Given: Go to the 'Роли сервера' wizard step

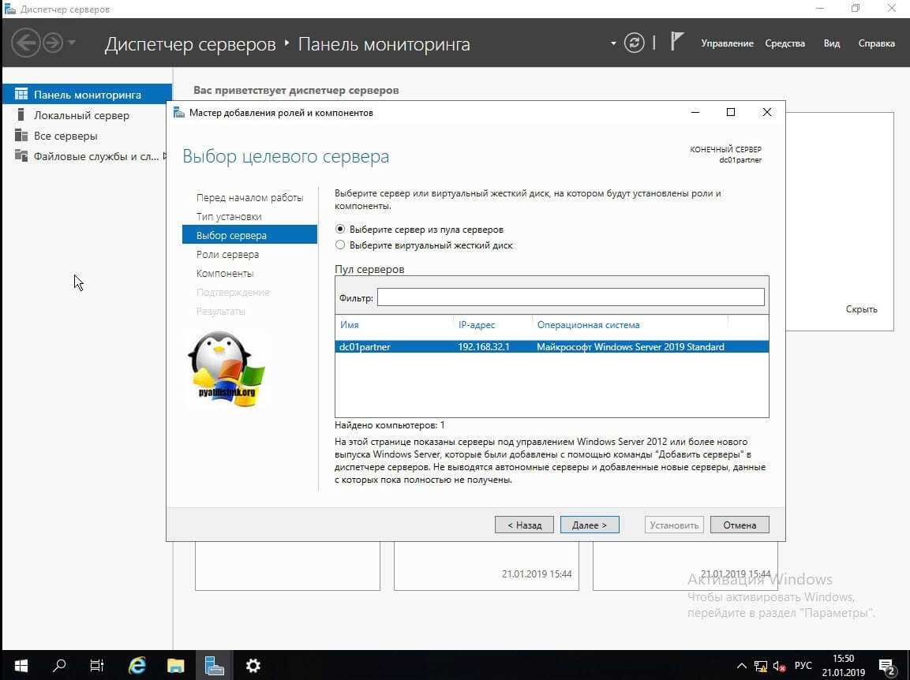Looking at the screenshot, I should [x=227, y=254].
